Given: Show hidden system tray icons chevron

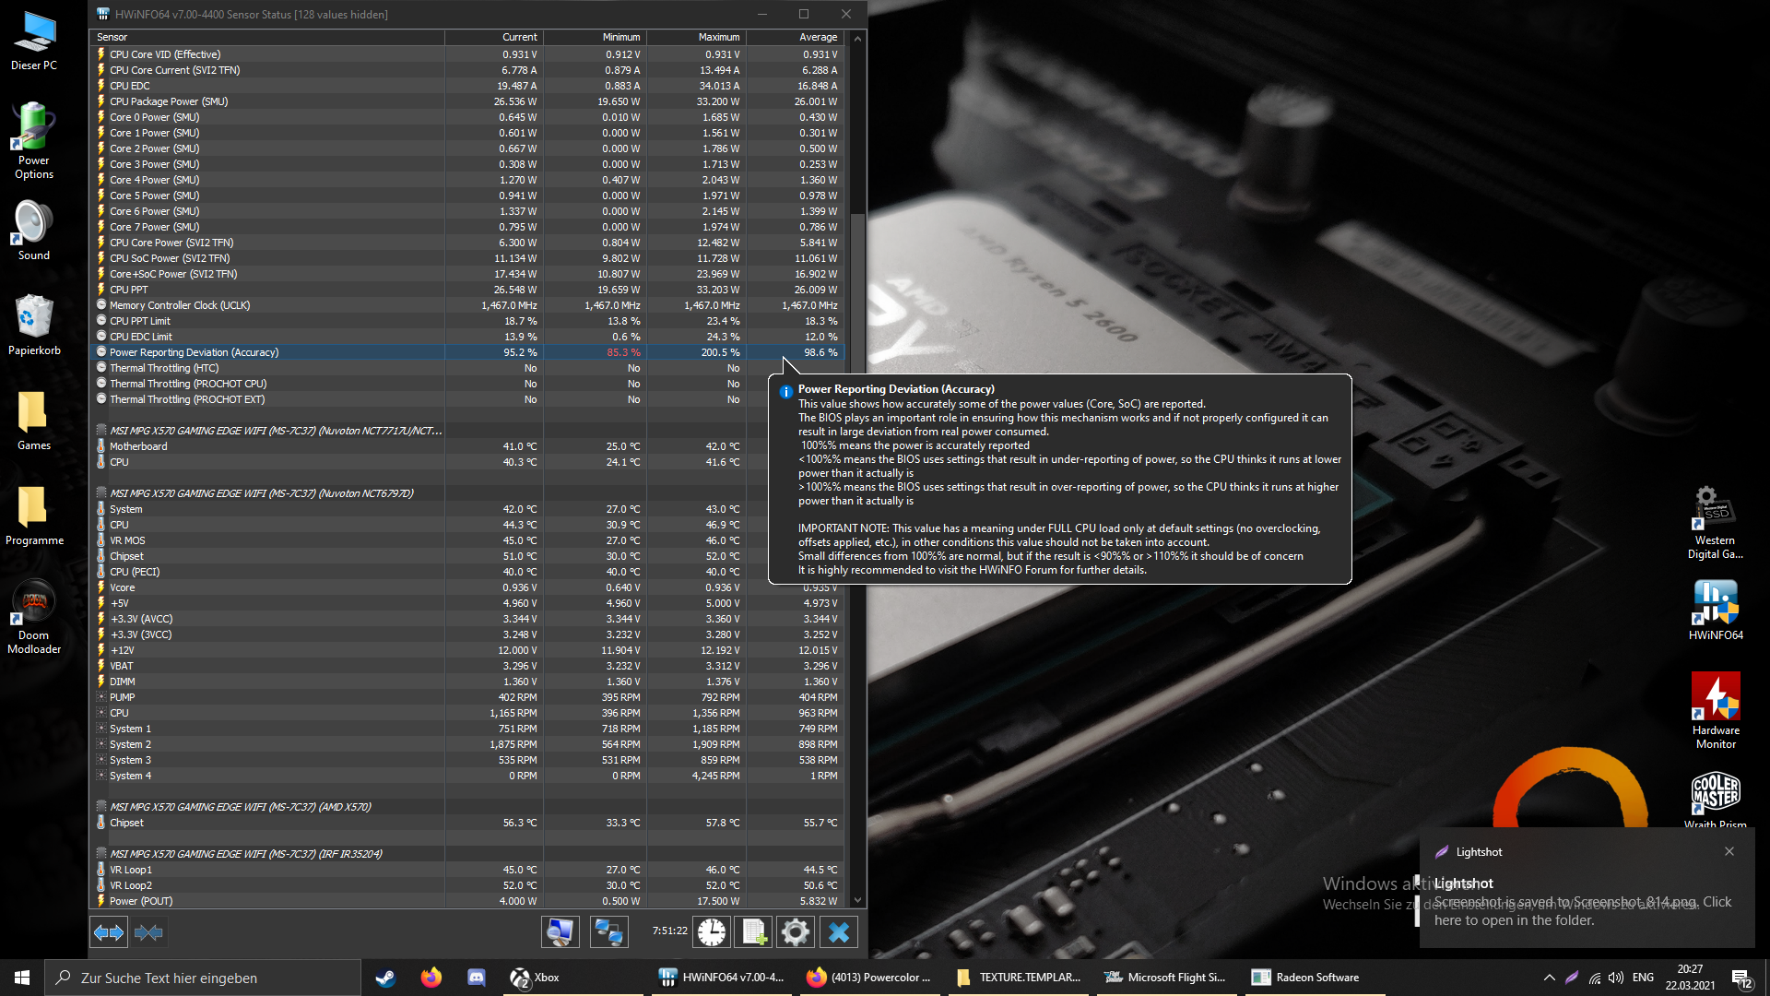Looking at the screenshot, I should click(1549, 978).
